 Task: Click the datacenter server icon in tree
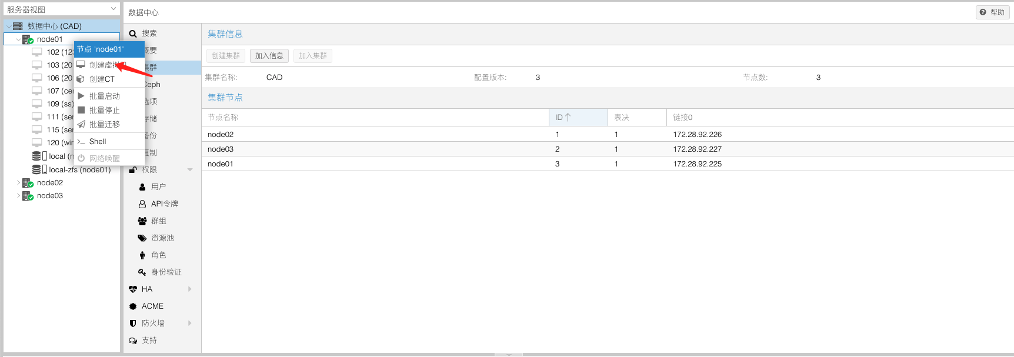(18, 26)
